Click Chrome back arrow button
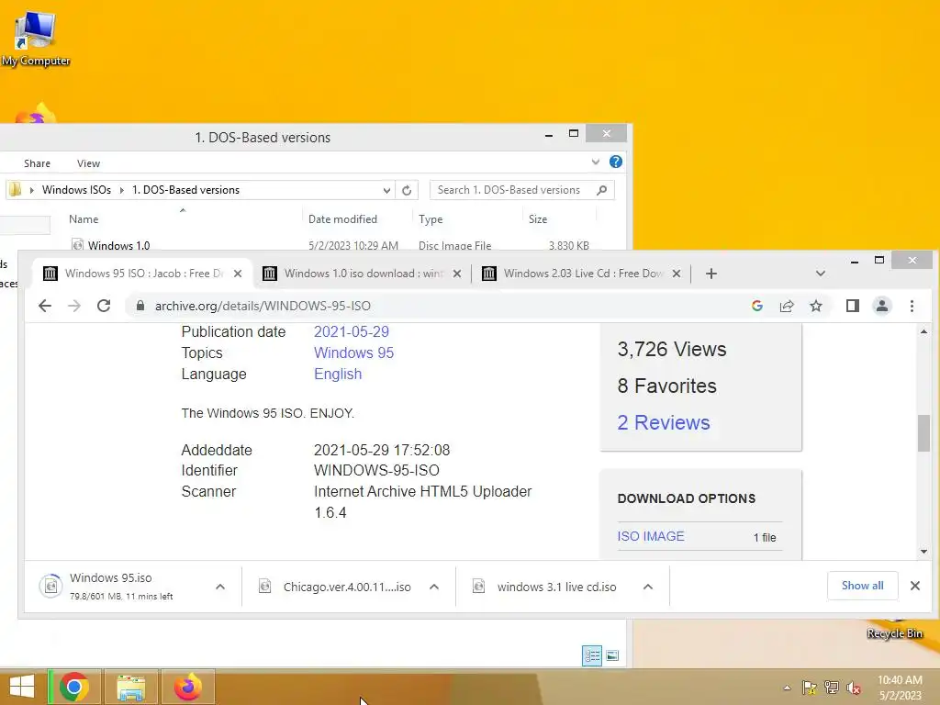This screenshot has width=940, height=705. pos(45,306)
